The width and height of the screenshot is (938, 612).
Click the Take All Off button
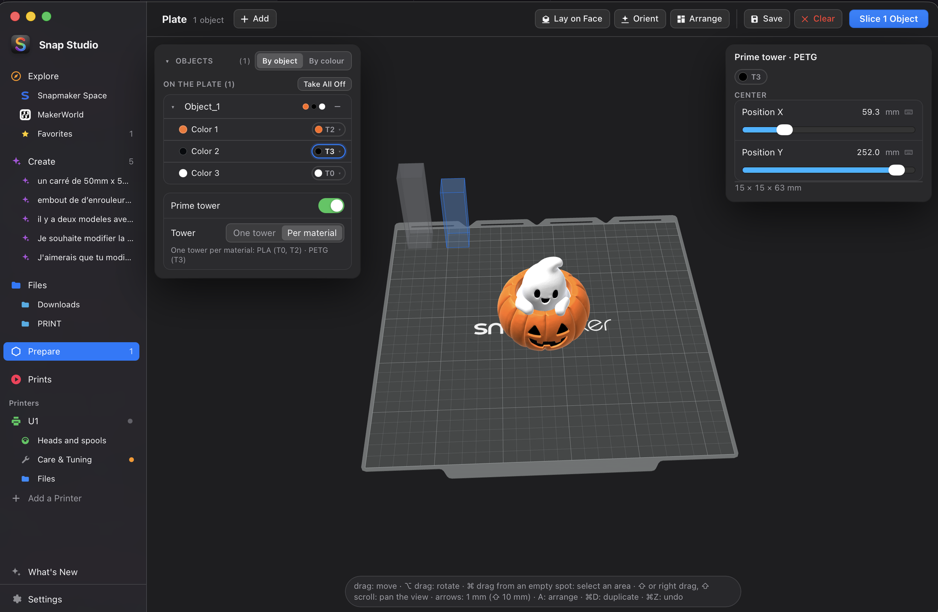pyautogui.click(x=324, y=84)
